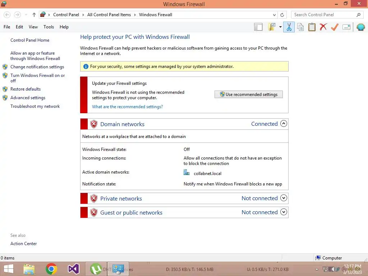This screenshot has width=368, height=276.
Task: Click Restore defaults link
Action: coord(26,89)
